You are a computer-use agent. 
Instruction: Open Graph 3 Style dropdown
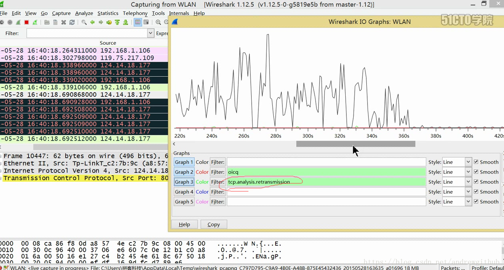(x=468, y=182)
